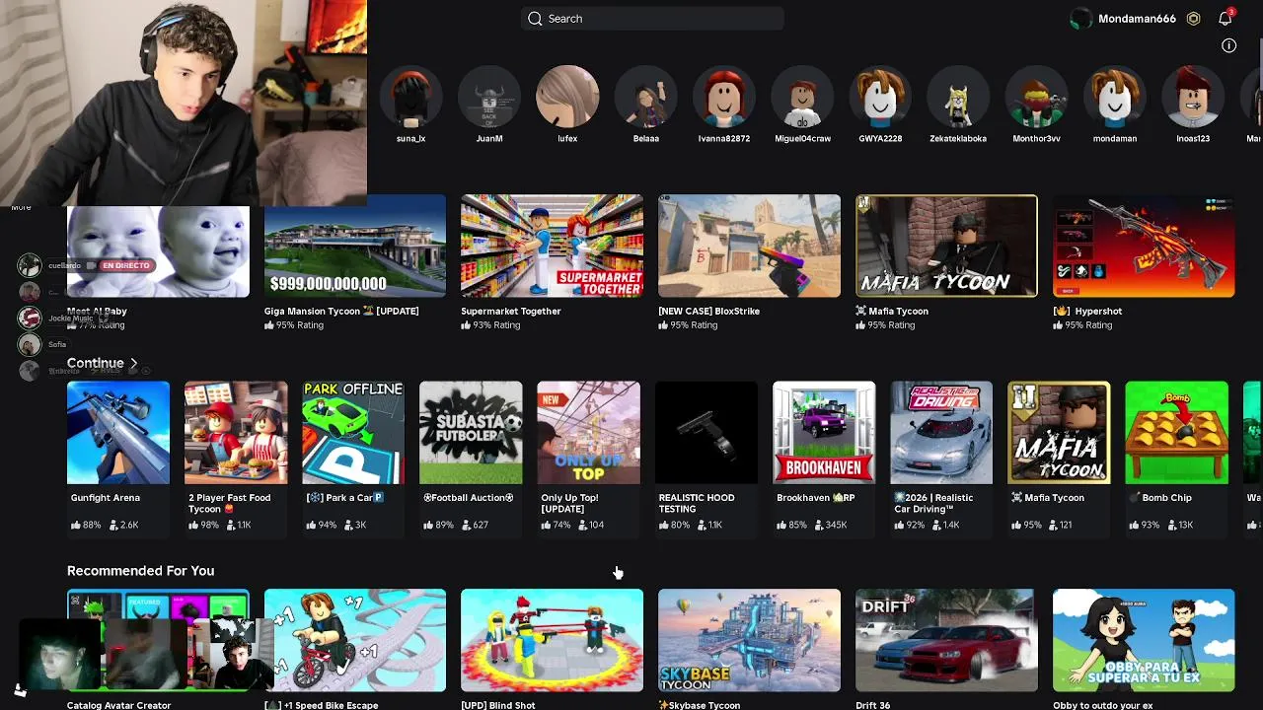Open friend lufex avatar
1263x710 pixels.
click(567, 97)
